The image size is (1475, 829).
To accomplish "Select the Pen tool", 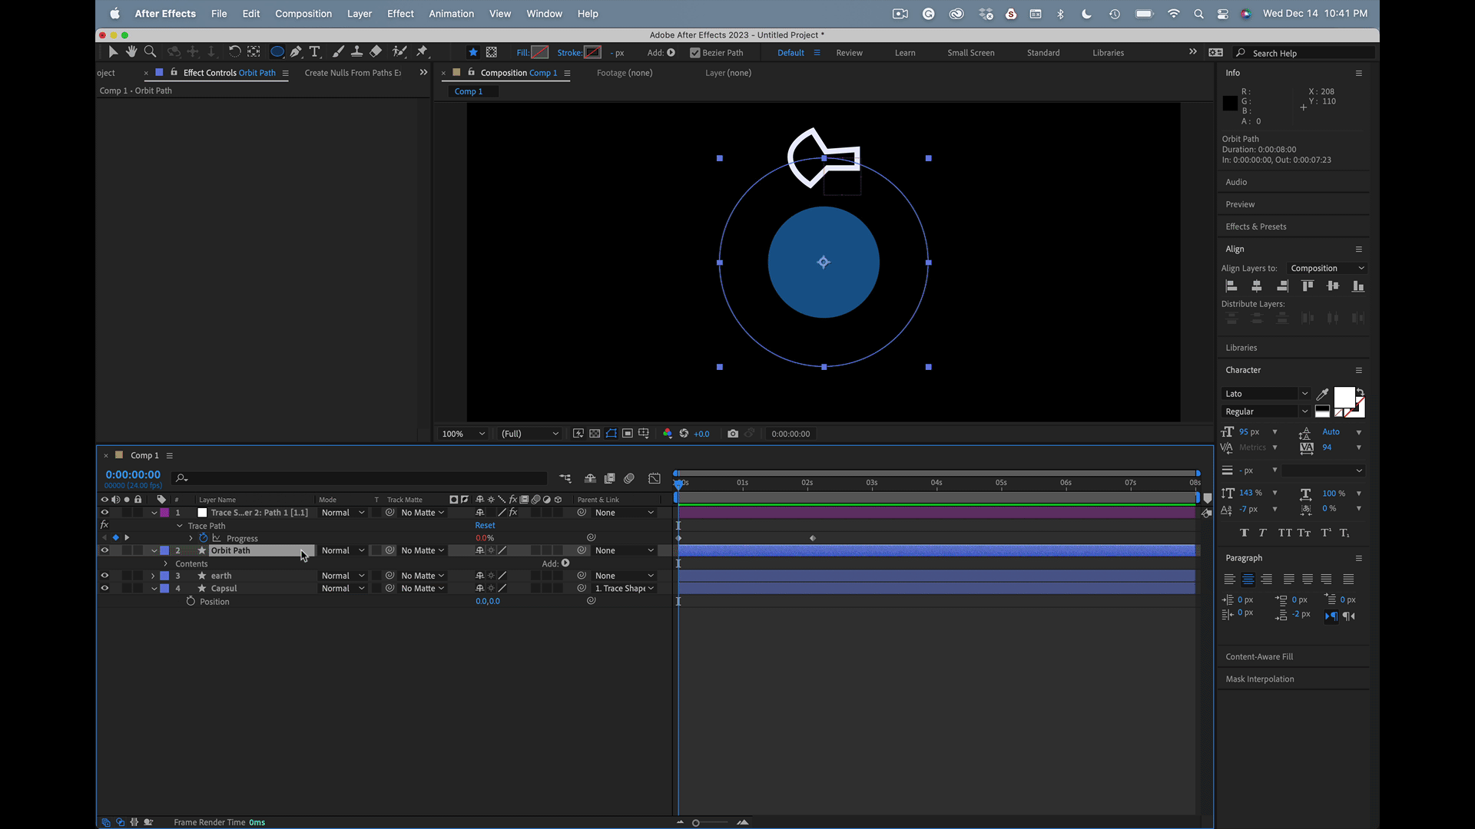I will pyautogui.click(x=296, y=52).
